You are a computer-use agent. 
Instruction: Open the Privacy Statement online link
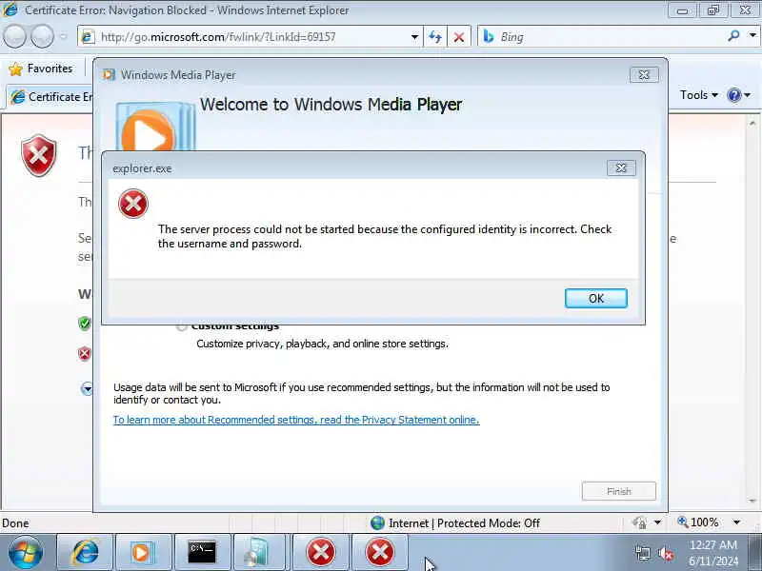pos(296,420)
